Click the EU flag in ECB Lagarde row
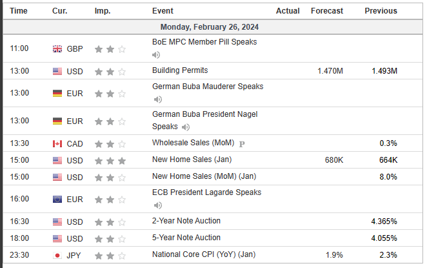 point(57,200)
